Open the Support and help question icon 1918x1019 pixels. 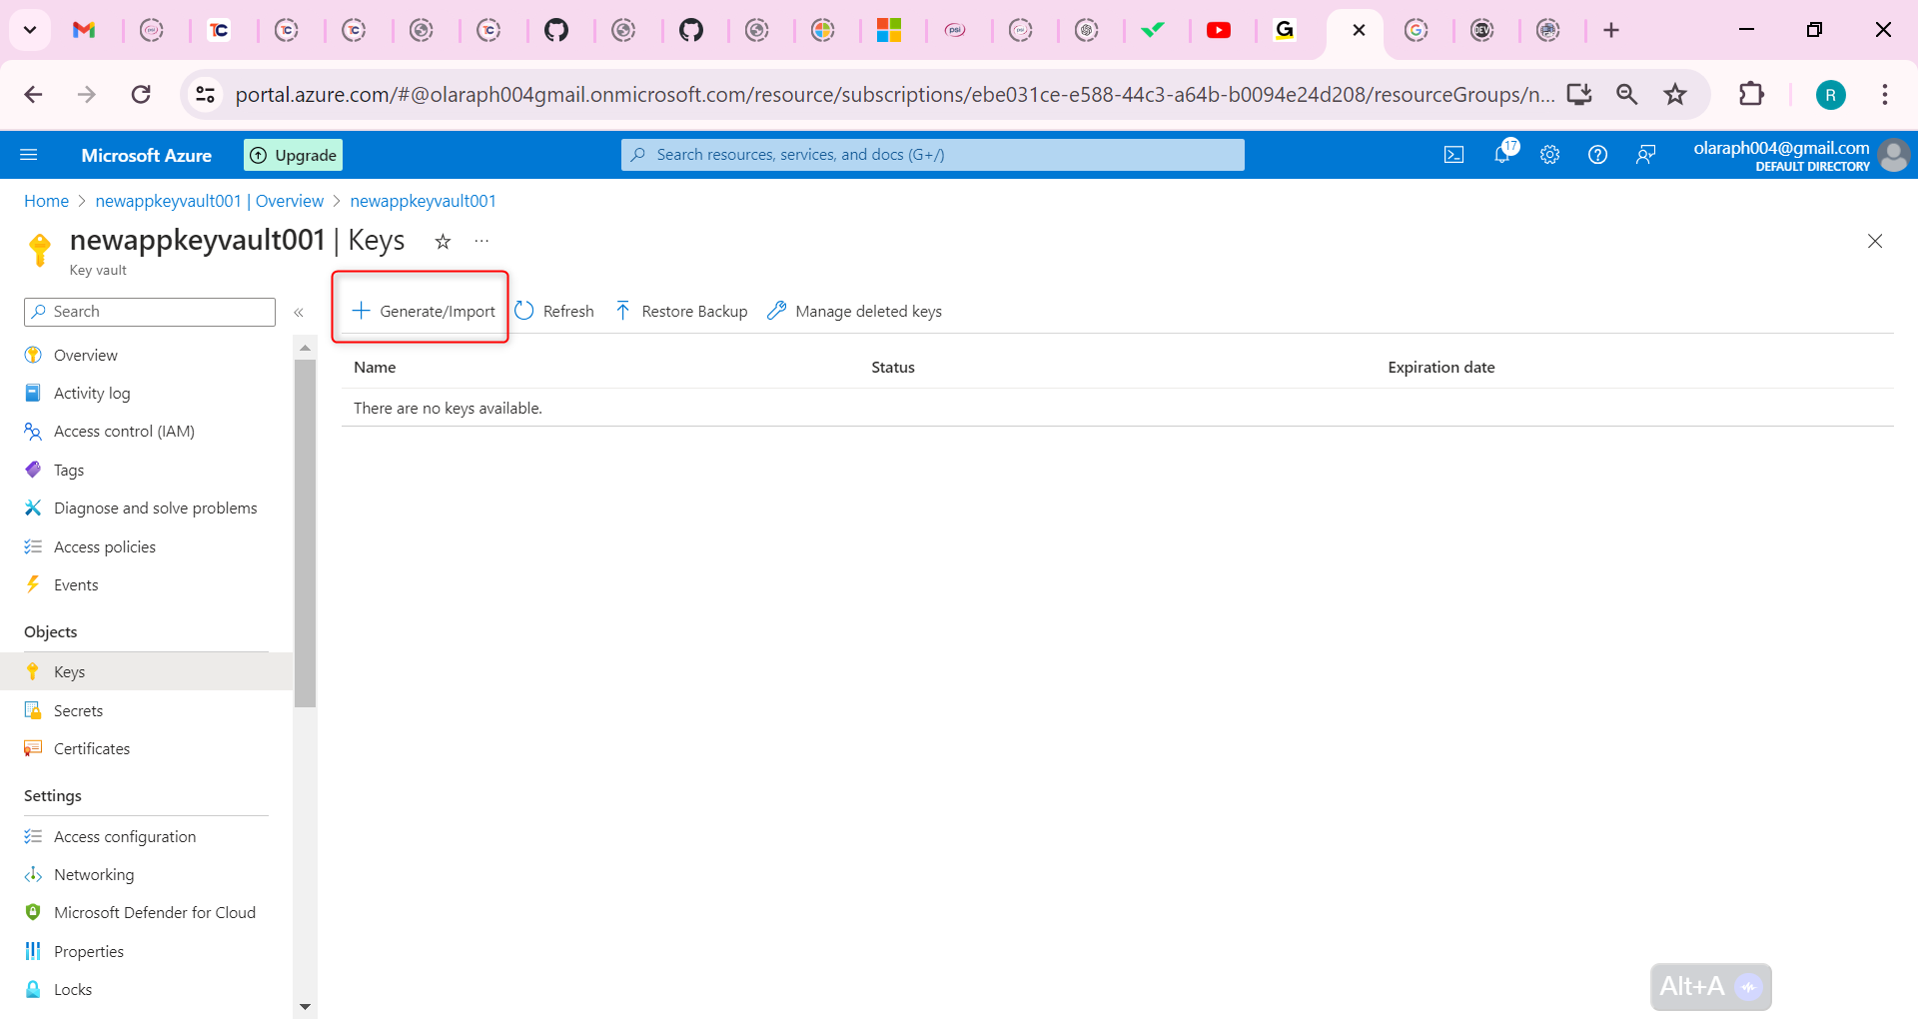1598,155
